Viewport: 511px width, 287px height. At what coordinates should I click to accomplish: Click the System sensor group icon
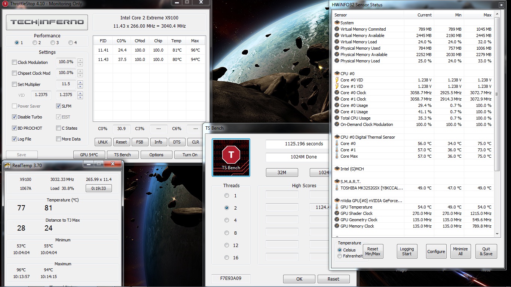point(337,23)
